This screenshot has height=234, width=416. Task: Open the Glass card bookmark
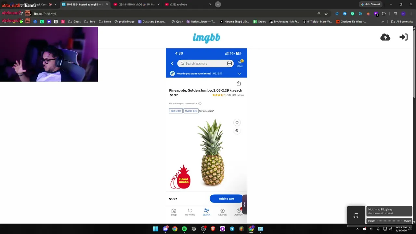(152, 22)
